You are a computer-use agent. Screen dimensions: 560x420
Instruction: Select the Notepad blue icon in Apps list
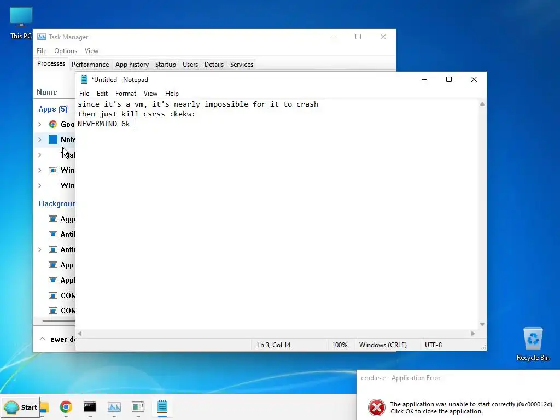[x=53, y=139]
